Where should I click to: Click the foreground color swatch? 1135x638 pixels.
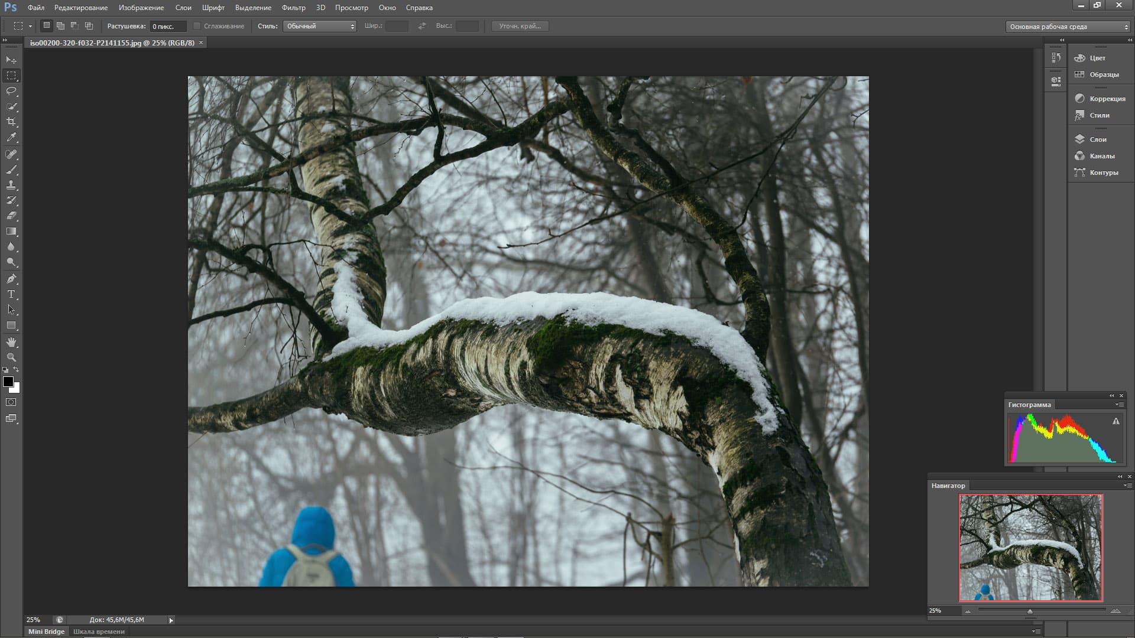pos(8,382)
